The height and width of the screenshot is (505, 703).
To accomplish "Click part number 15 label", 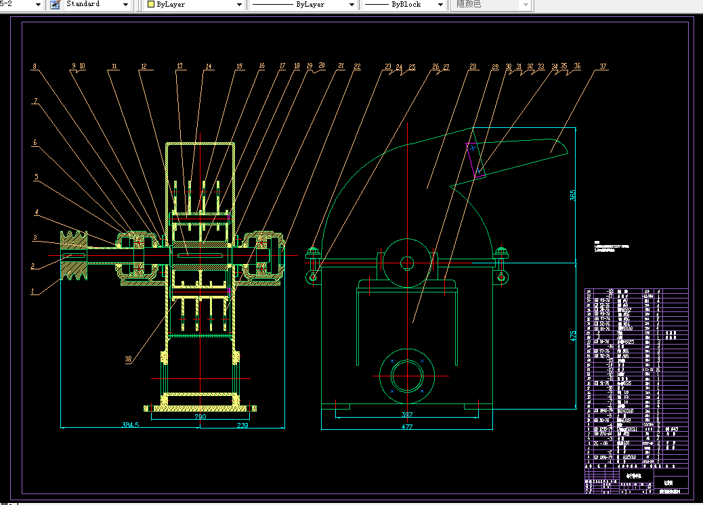I will pyautogui.click(x=240, y=66).
